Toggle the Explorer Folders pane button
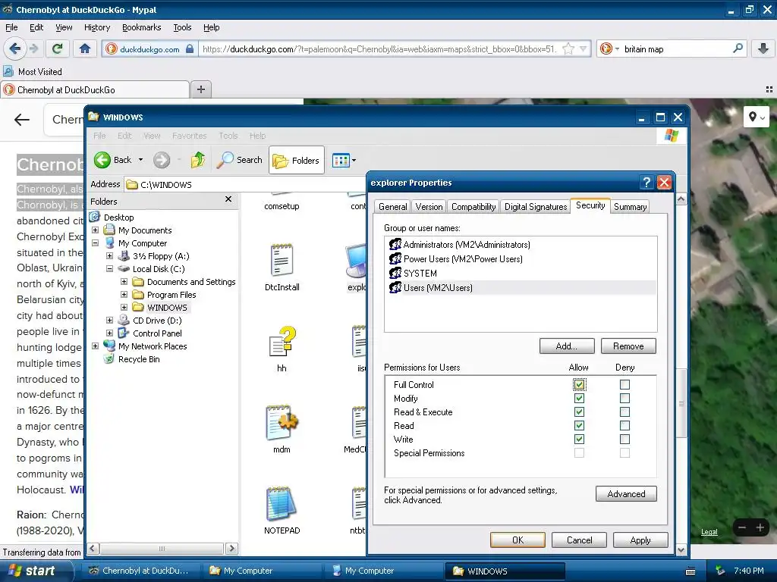 click(x=297, y=161)
